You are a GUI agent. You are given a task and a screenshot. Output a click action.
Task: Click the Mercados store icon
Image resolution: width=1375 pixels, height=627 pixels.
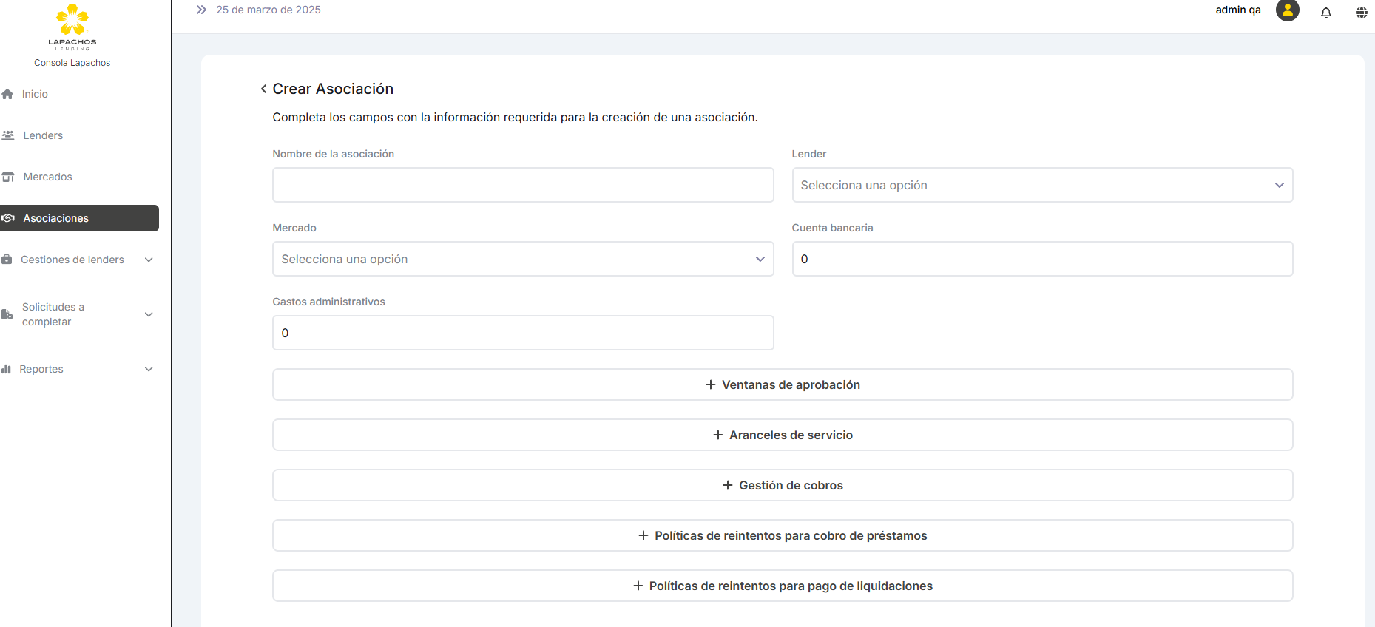(x=8, y=177)
